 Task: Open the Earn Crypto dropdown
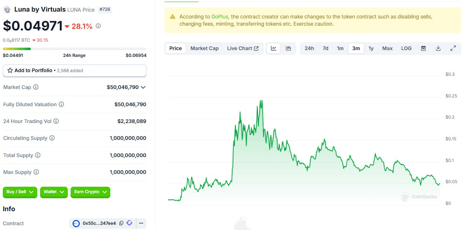point(90,192)
